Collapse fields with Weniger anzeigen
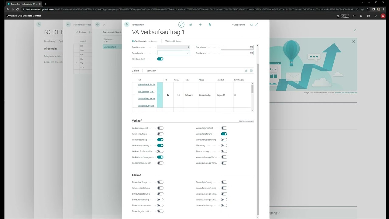Image resolution: width=389 pixels, height=219 pixels. coord(246,121)
